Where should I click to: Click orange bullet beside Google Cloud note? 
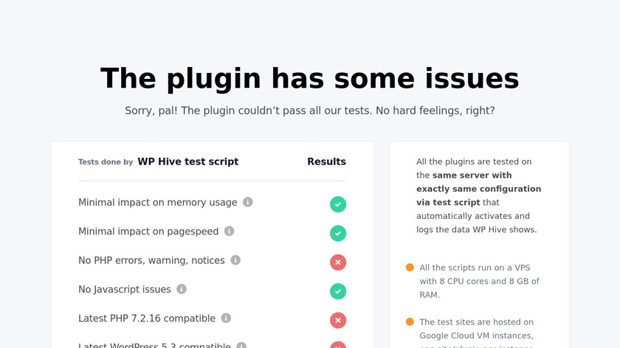click(x=410, y=321)
